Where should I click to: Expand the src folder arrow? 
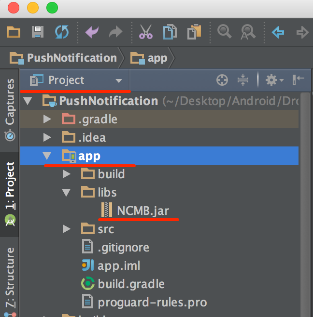pyautogui.click(x=67, y=229)
